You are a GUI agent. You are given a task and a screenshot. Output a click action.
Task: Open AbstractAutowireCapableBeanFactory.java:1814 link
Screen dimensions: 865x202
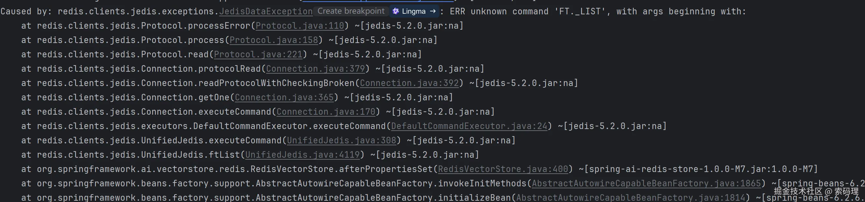coord(631,198)
